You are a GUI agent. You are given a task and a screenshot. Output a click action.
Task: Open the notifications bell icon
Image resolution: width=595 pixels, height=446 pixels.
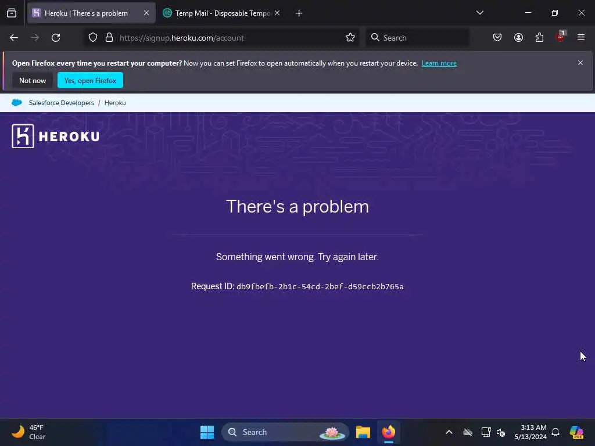pyautogui.click(x=555, y=432)
